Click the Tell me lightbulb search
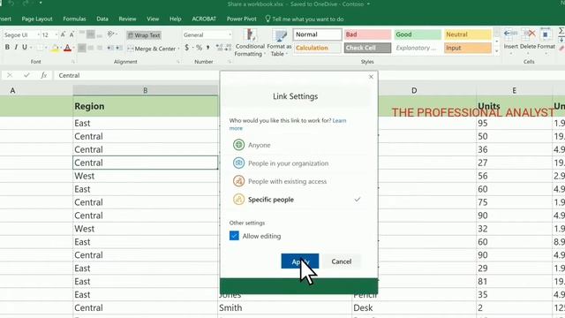Viewport: 565px width, 318px height. 267,19
